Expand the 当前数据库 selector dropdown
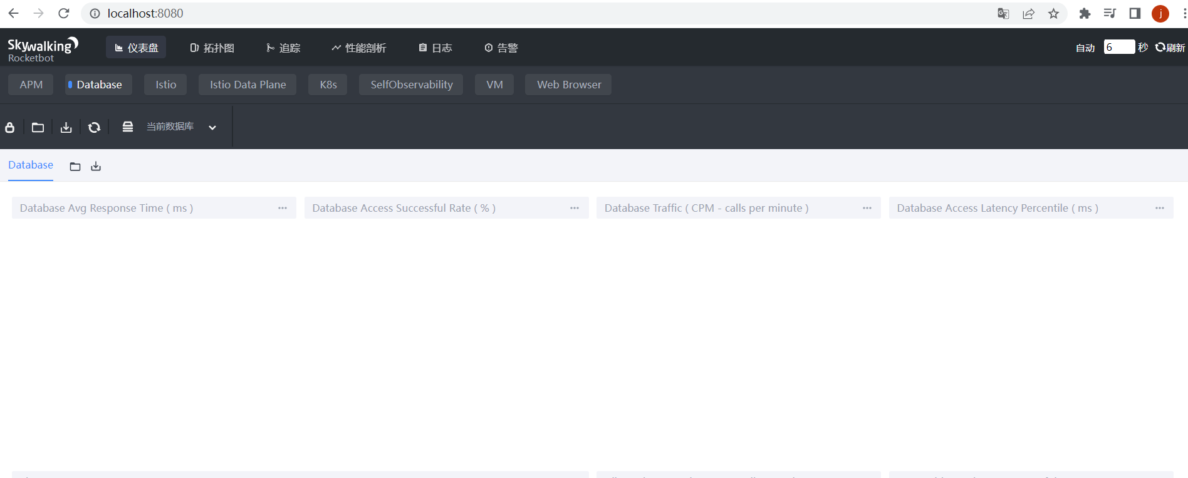Screen dimensions: 1188x478 point(212,127)
